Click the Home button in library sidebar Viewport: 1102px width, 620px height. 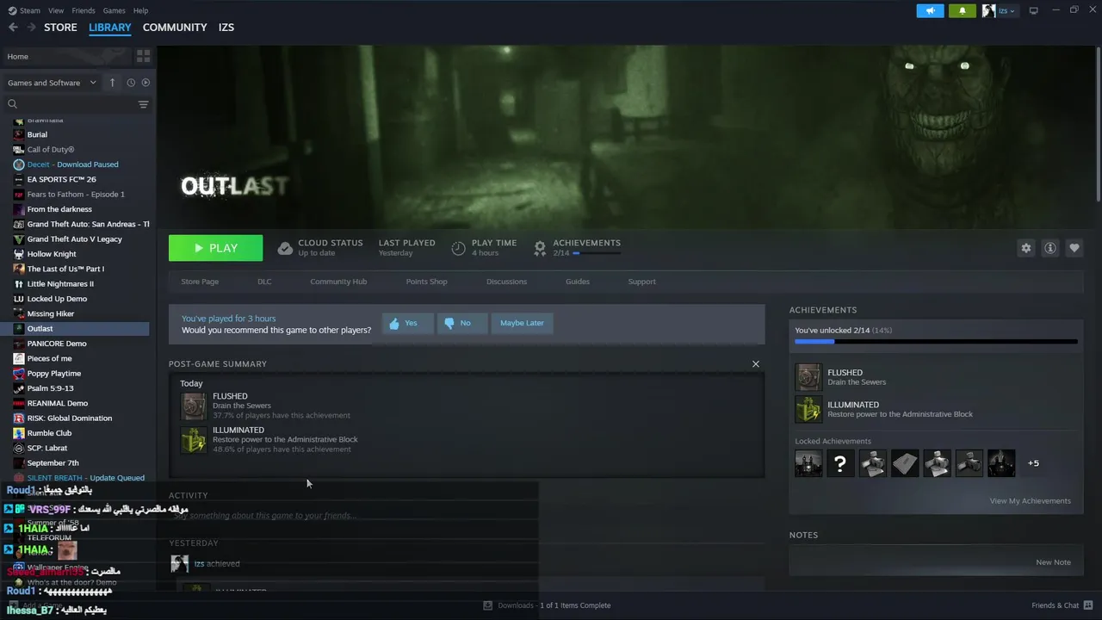click(x=67, y=56)
